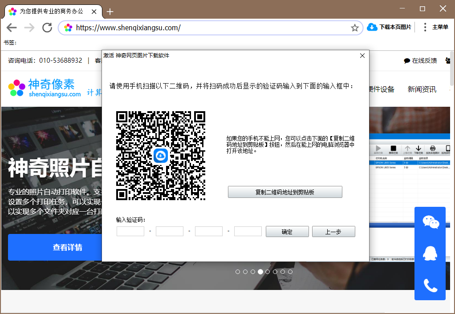Open a new tab with the plus icon
The width and height of the screenshot is (455, 314).
click(110, 12)
